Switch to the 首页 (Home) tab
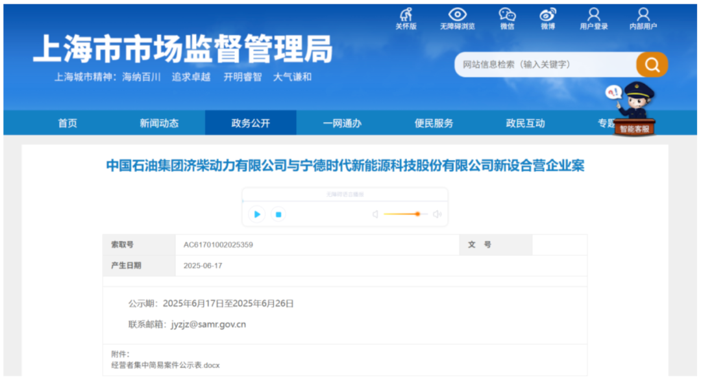Screen dimensions: 701x382 (68, 123)
